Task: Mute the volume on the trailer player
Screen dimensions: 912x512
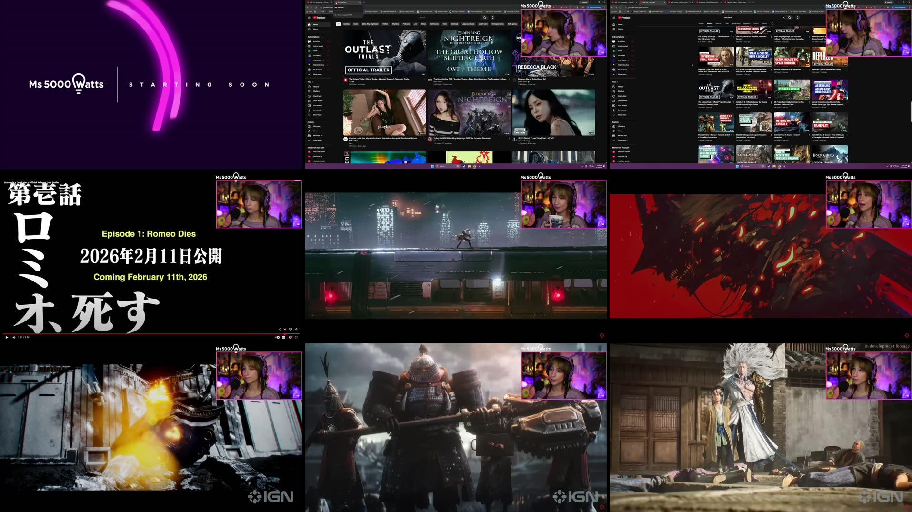Action: 14,337
